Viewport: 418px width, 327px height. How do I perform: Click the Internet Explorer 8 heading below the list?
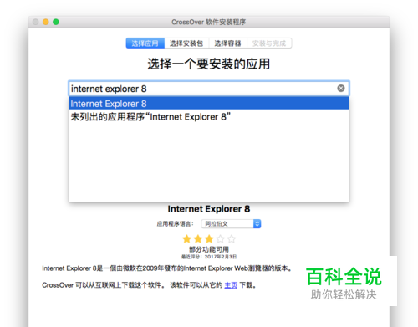coord(209,209)
